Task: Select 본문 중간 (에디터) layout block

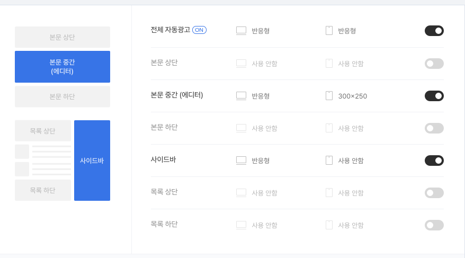Action: coord(62,67)
